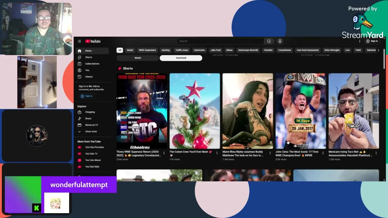Select the WWE Superstars filter chip
388x218 pixels.
[147, 50]
